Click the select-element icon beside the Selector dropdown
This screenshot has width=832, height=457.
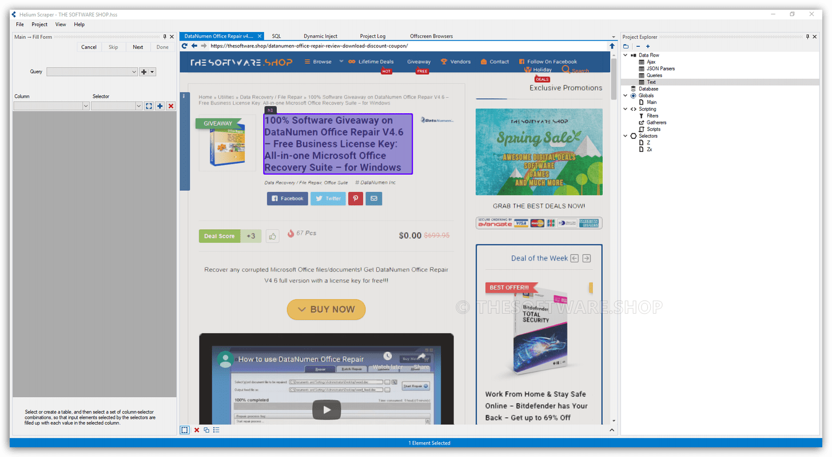point(149,106)
